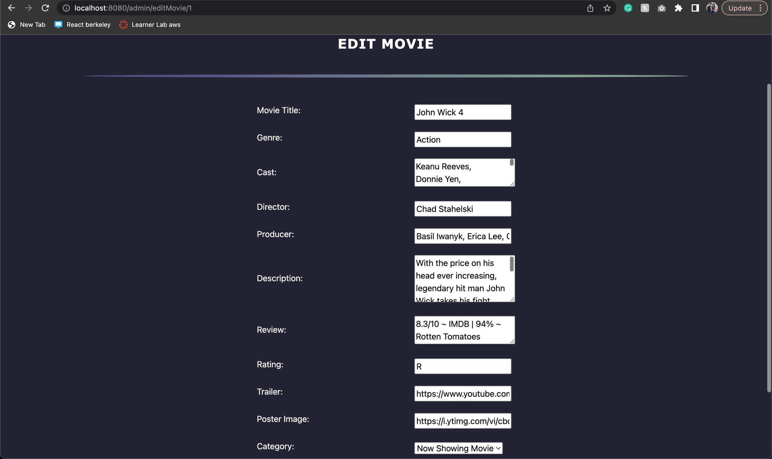Click the share page icon

click(590, 8)
